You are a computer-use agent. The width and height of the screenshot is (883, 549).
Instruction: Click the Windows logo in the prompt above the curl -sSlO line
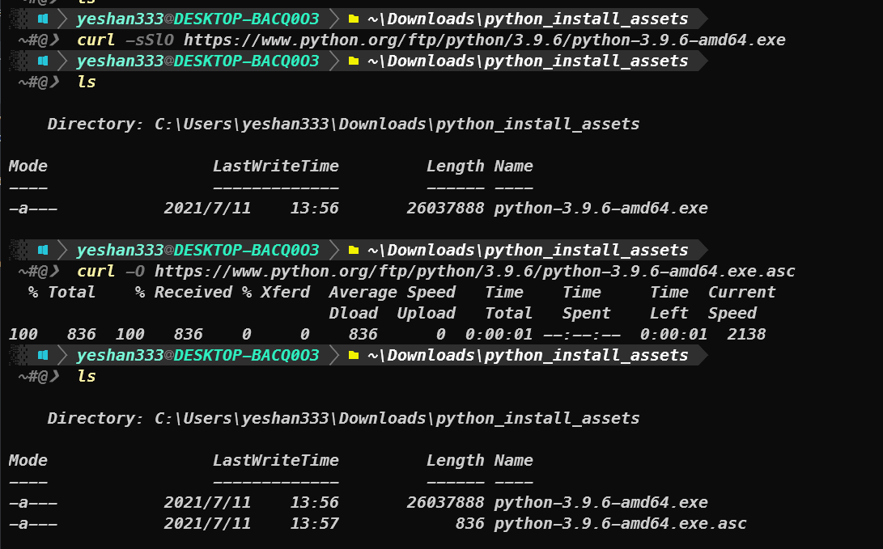[x=43, y=19]
